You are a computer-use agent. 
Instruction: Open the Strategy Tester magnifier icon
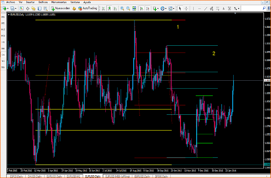tap(45, 9)
